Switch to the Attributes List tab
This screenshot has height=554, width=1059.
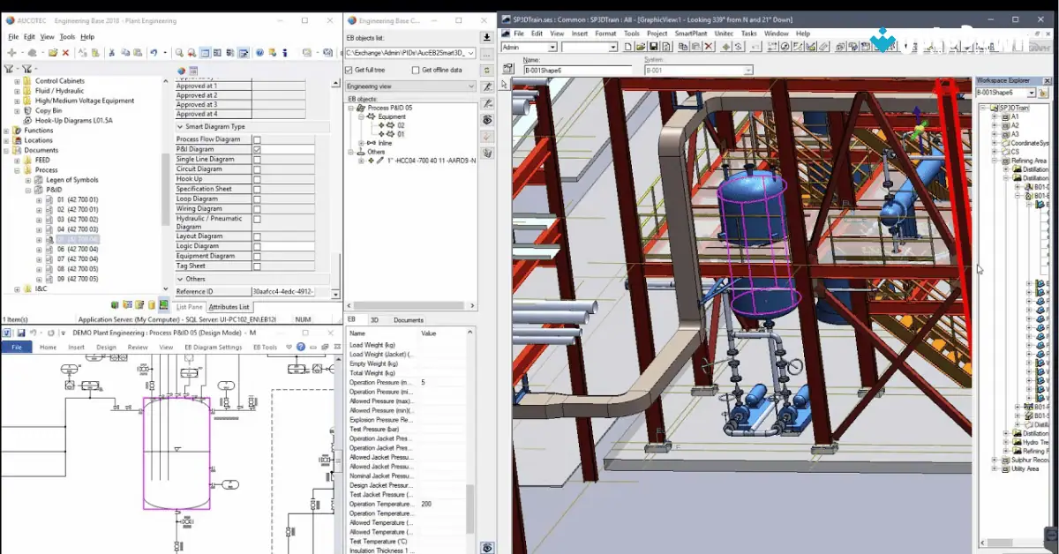229,307
